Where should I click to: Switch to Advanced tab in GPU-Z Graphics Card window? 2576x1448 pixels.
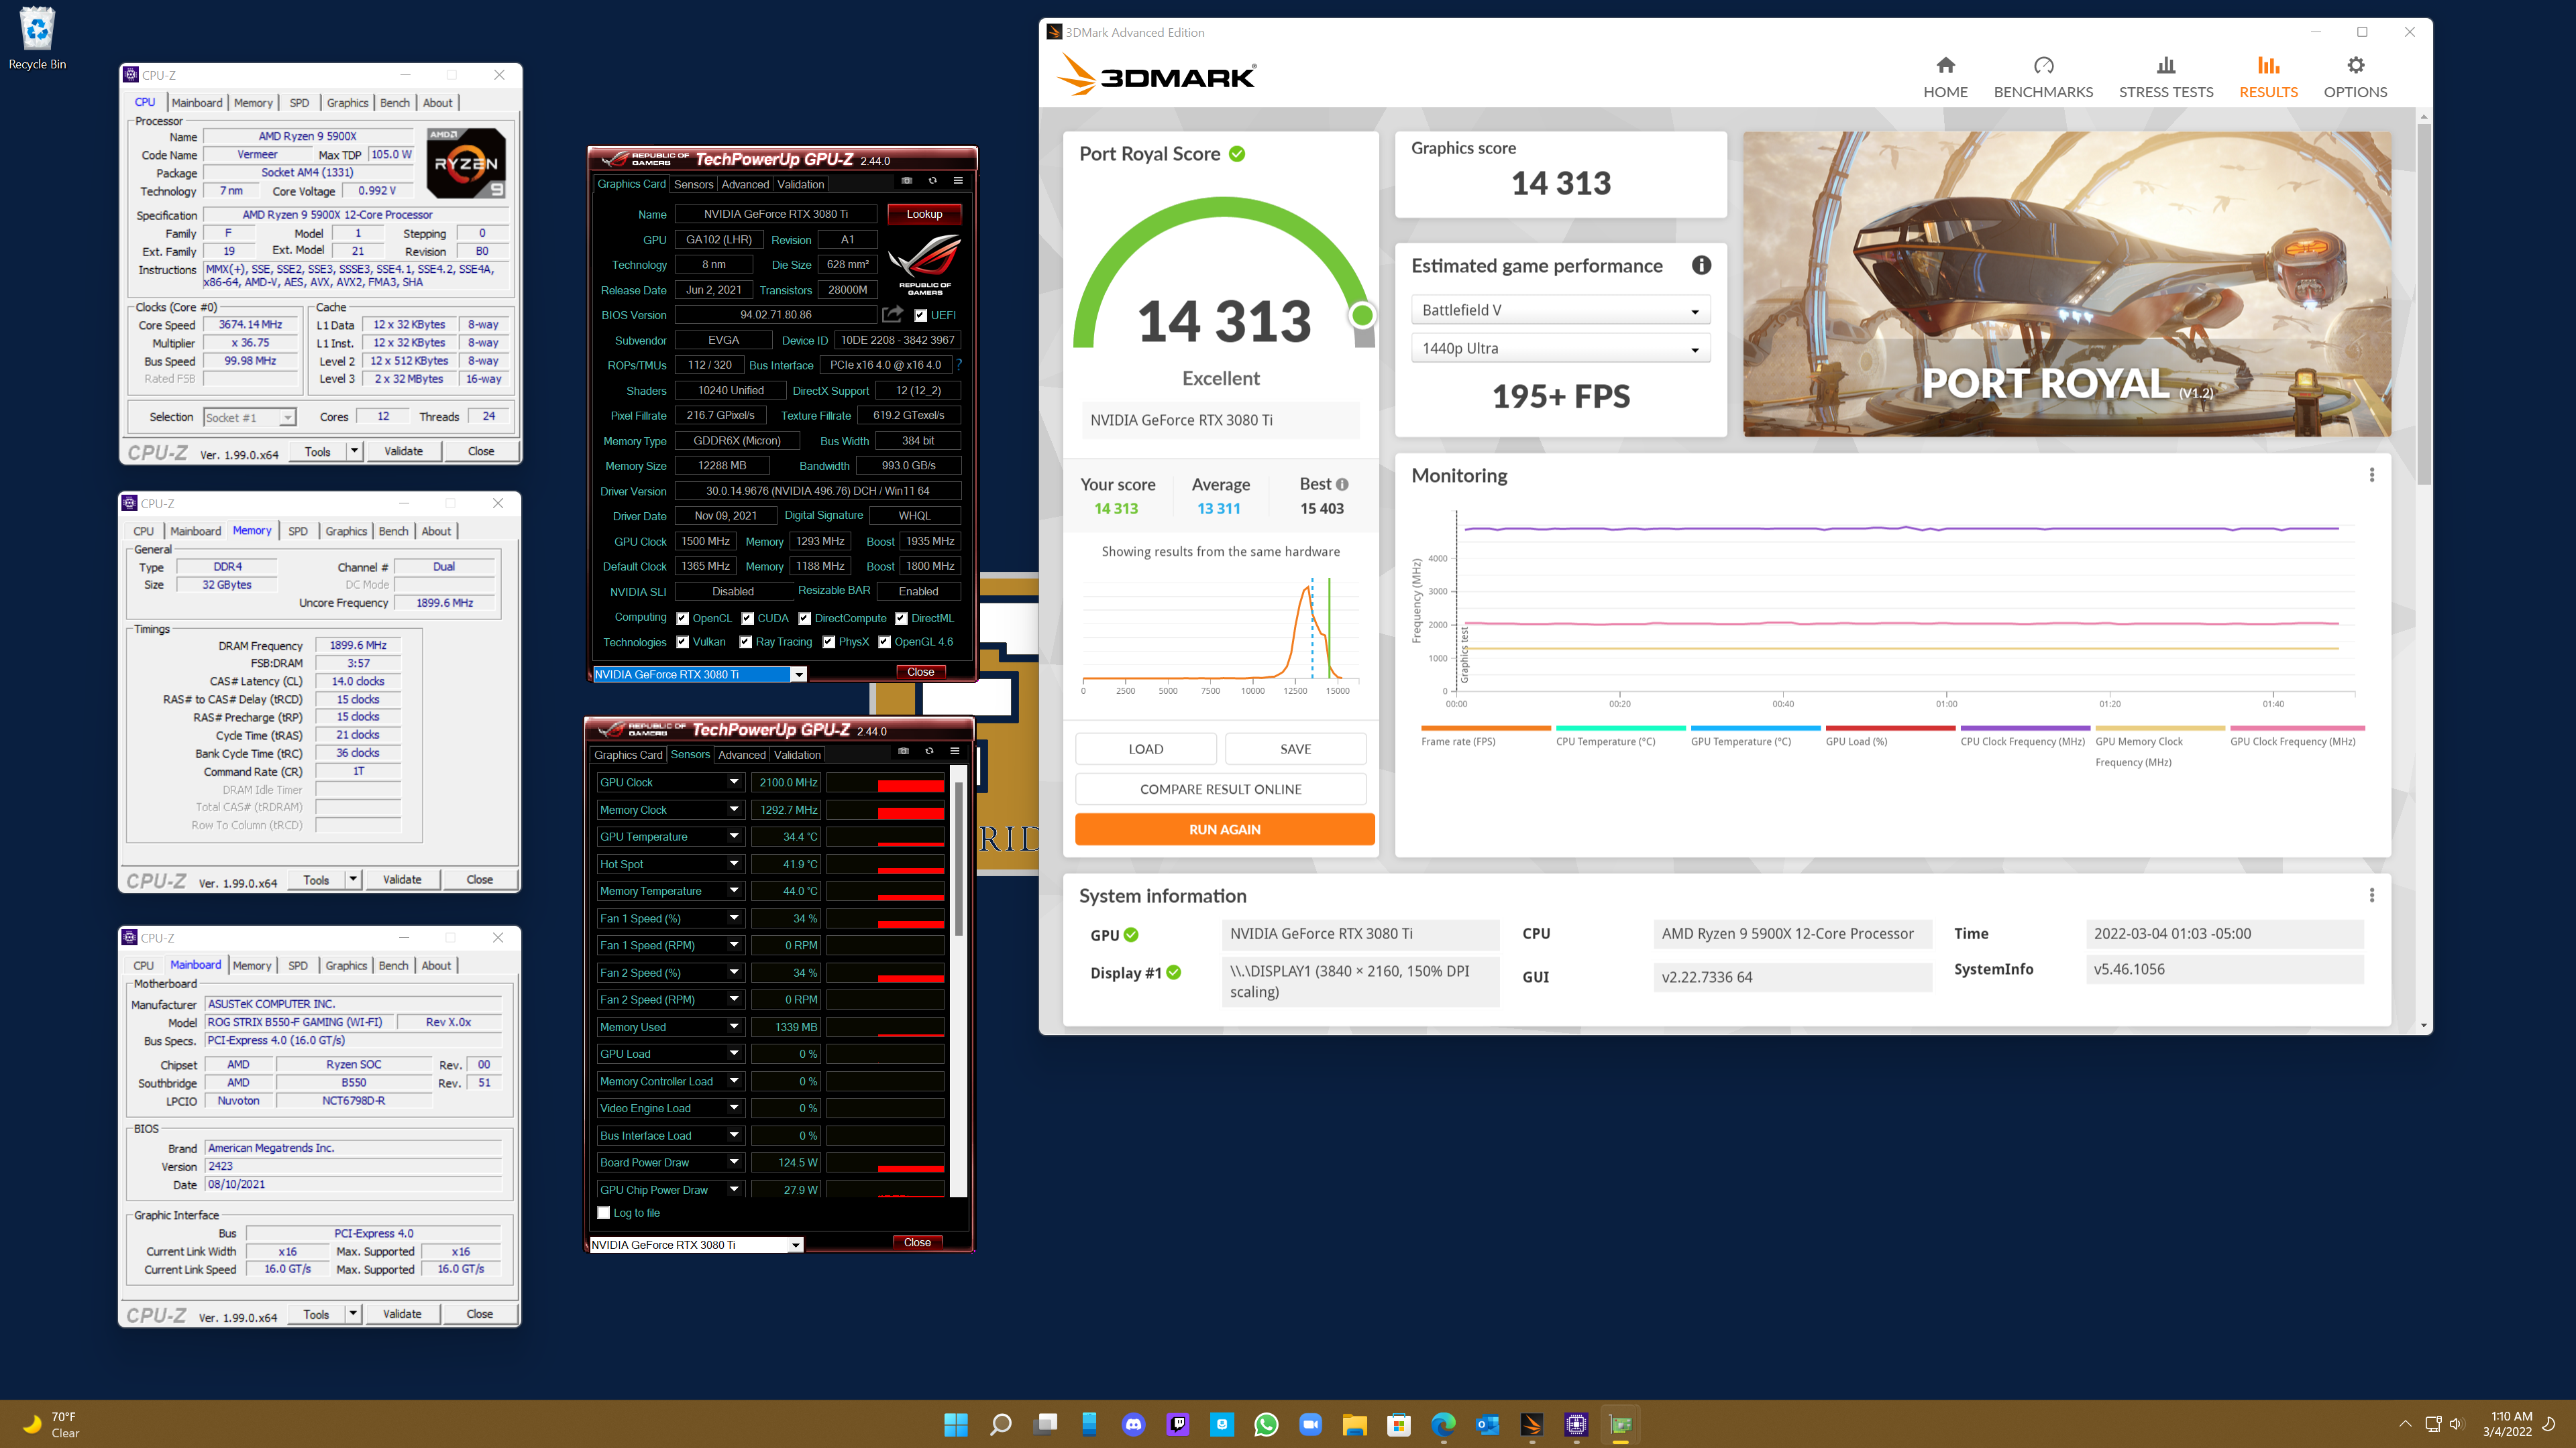point(745,185)
